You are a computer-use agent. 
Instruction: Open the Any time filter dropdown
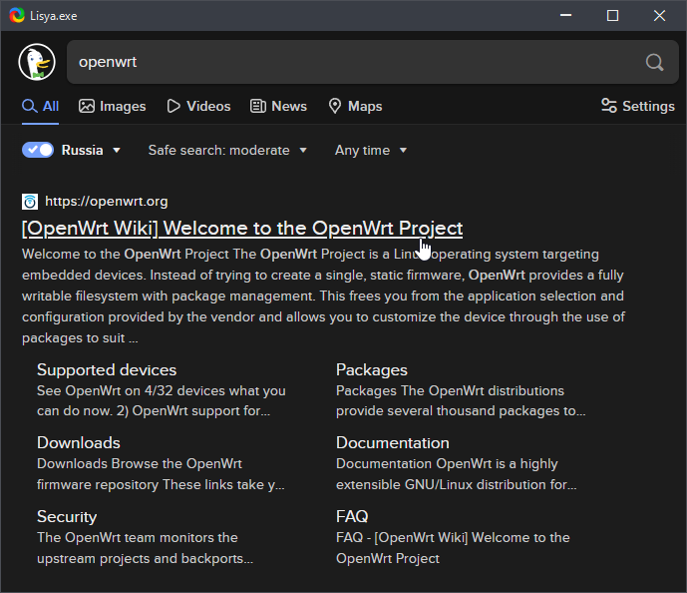click(x=371, y=150)
